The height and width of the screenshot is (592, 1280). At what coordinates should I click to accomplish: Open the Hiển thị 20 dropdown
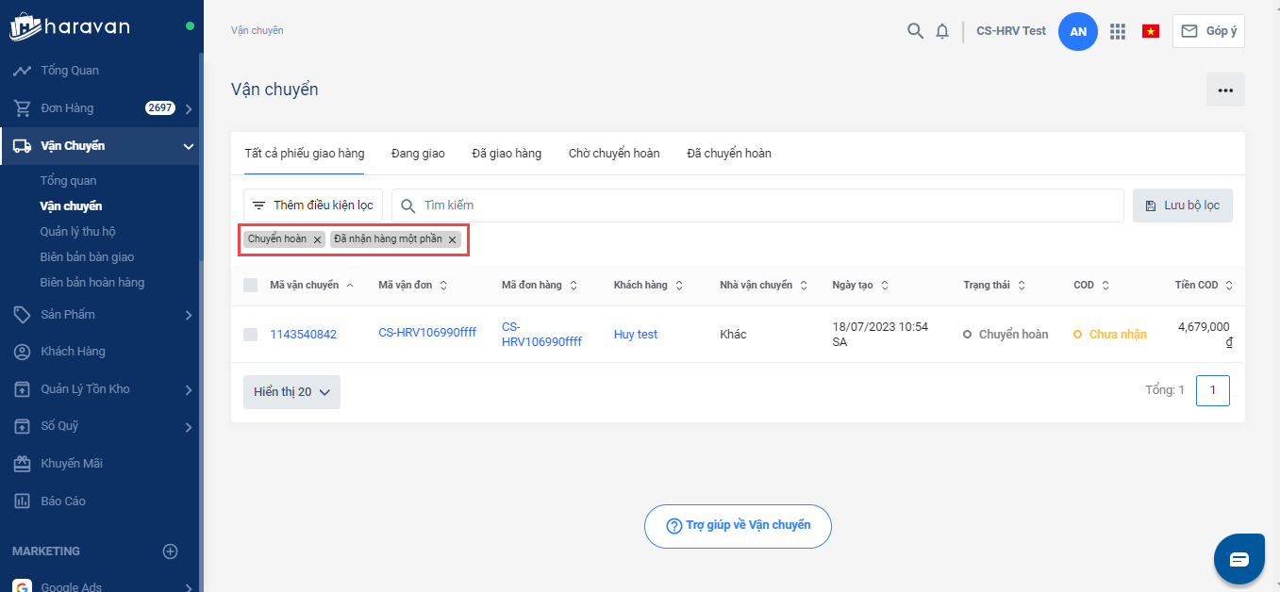[291, 392]
